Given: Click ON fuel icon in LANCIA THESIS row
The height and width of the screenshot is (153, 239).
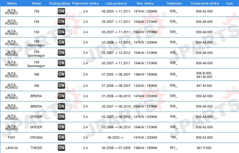Looking at the screenshot, I should coord(61,148).
